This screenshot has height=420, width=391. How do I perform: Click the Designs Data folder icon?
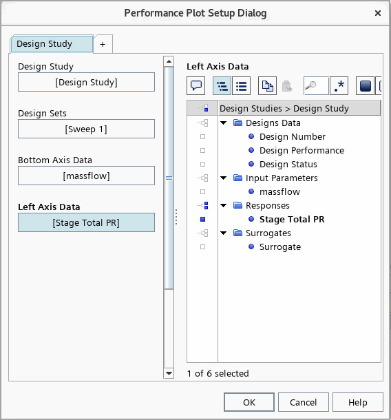[237, 123]
